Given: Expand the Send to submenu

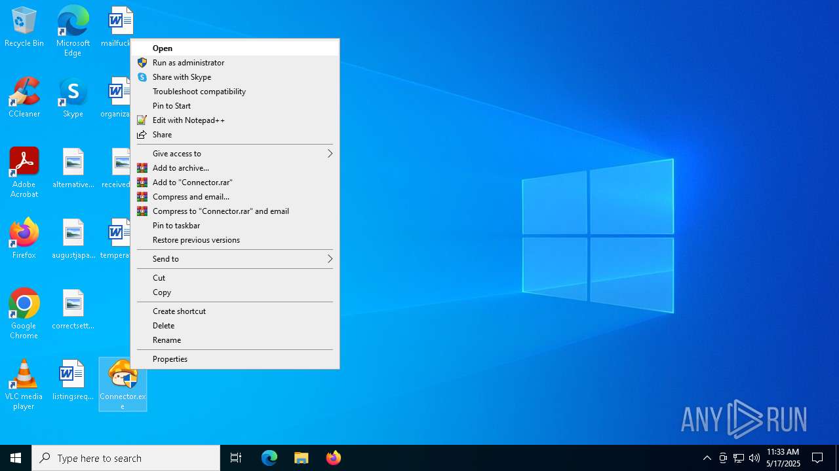Looking at the screenshot, I should coord(235,259).
